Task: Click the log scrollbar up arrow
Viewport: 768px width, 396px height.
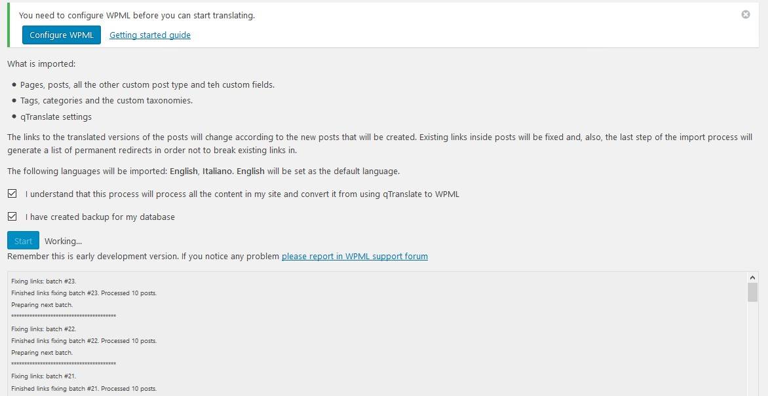Action: (x=752, y=278)
